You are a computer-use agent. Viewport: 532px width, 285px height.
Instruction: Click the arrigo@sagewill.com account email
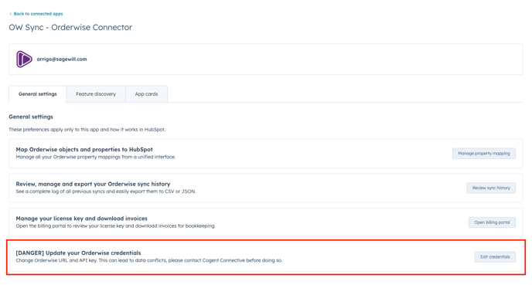pyautogui.click(x=62, y=59)
